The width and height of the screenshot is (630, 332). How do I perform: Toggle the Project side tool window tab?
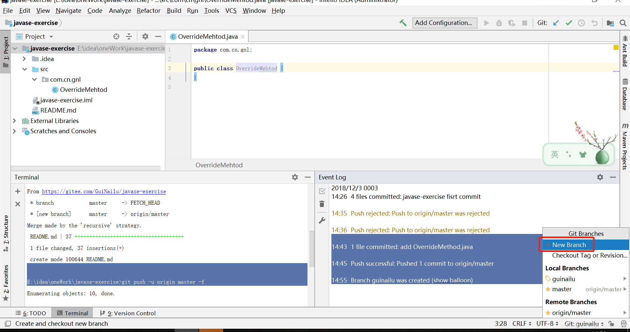[6, 52]
